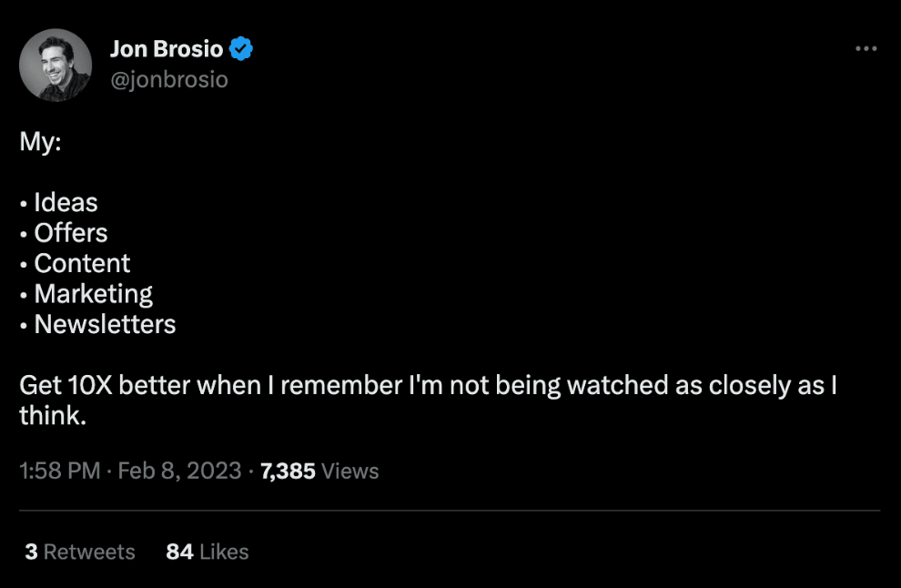The width and height of the screenshot is (901, 588).
Task: Click the 1:58 PM timestamp
Action: point(59,471)
